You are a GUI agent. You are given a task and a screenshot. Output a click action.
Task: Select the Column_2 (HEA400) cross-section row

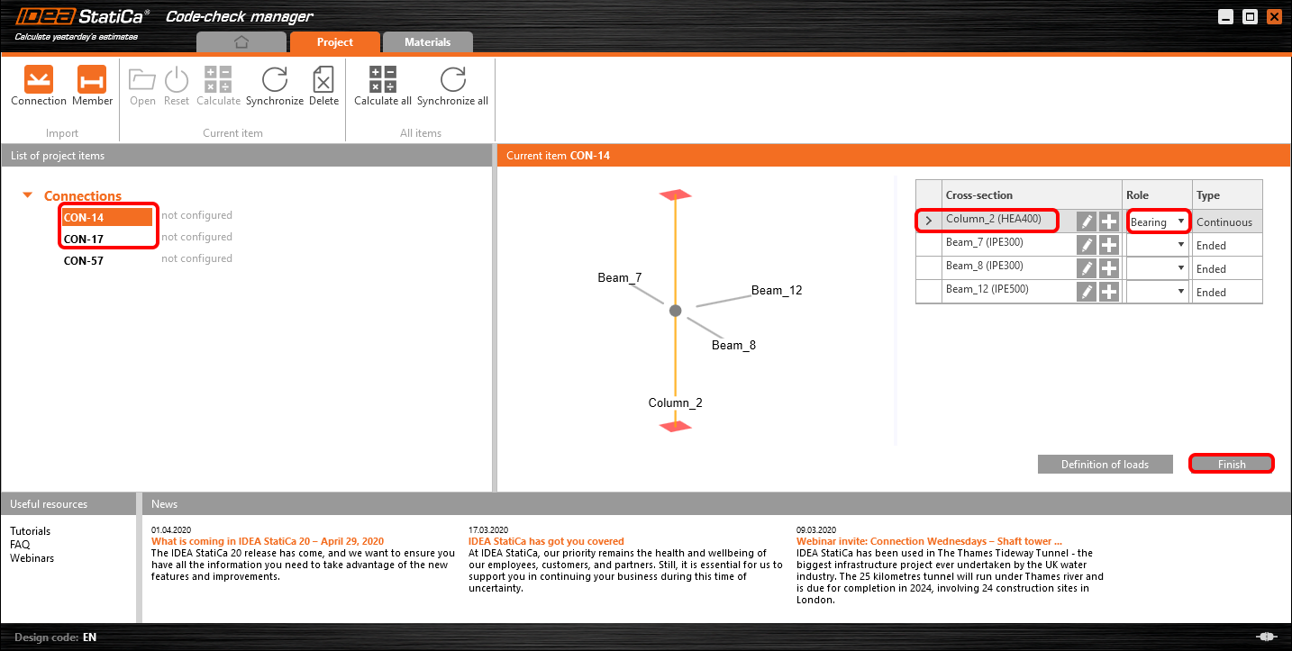[x=994, y=220]
